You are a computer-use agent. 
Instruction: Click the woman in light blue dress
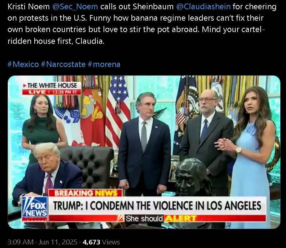254,155
